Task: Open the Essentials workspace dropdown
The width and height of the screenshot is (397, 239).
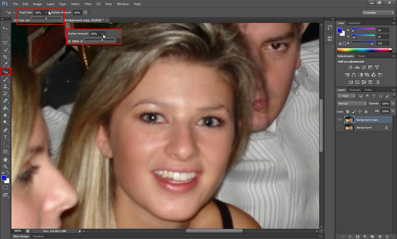Action: click(378, 12)
